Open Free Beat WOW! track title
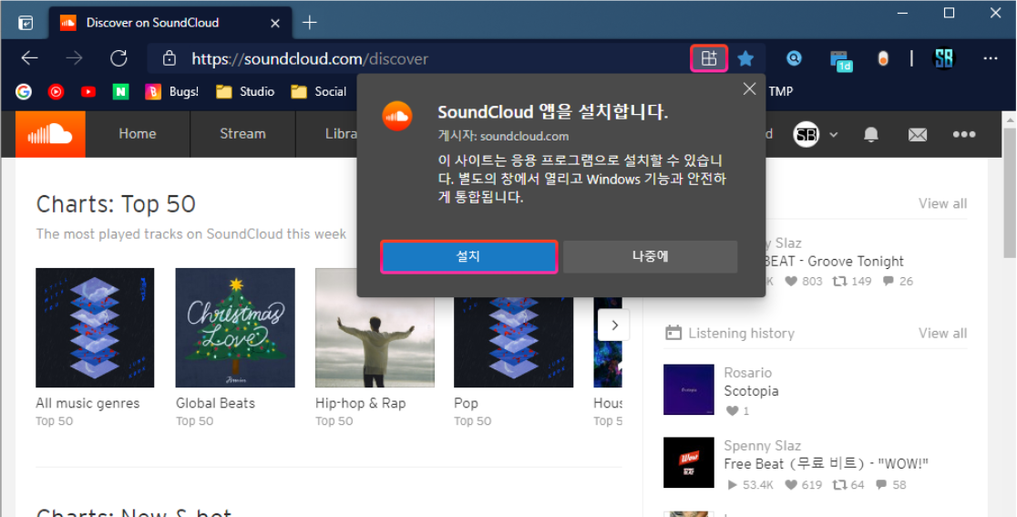Viewport: 1017px width, 517px height. [827, 464]
